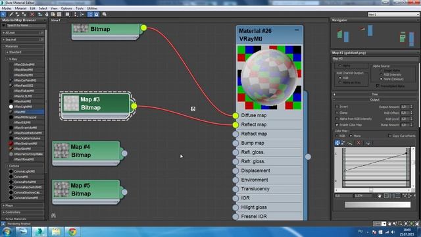Viewport: 421px width, 237px height.
Task: Click the curve pan hand icon
Action: point(380,196)
